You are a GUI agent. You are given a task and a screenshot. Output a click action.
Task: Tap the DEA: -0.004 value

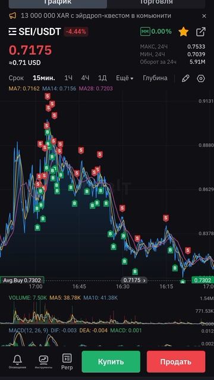(x=93, y=331)
